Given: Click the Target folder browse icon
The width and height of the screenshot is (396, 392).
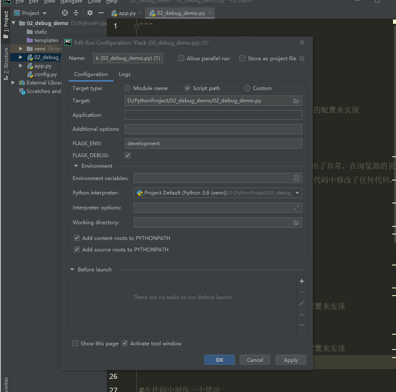Looking at the screenshot, I should point(296,101).
